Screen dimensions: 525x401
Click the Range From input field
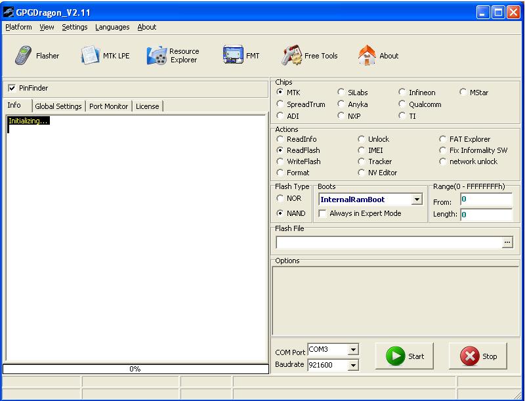(486, 199)
